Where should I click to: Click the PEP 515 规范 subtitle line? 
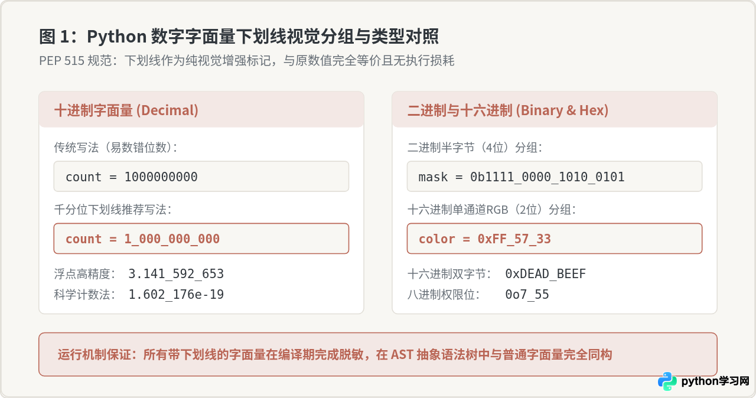(246, 61)
